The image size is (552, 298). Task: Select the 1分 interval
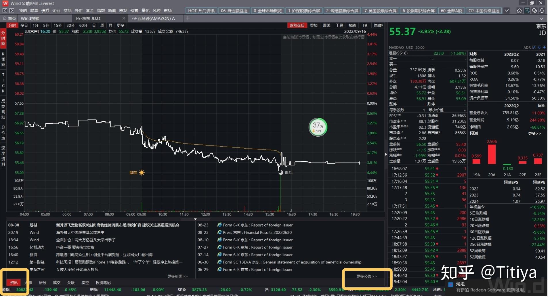tap(35, 26)
